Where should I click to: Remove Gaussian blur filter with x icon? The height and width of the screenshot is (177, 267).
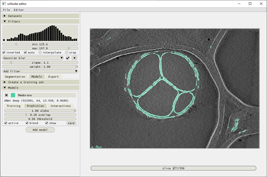coord(75,58)
